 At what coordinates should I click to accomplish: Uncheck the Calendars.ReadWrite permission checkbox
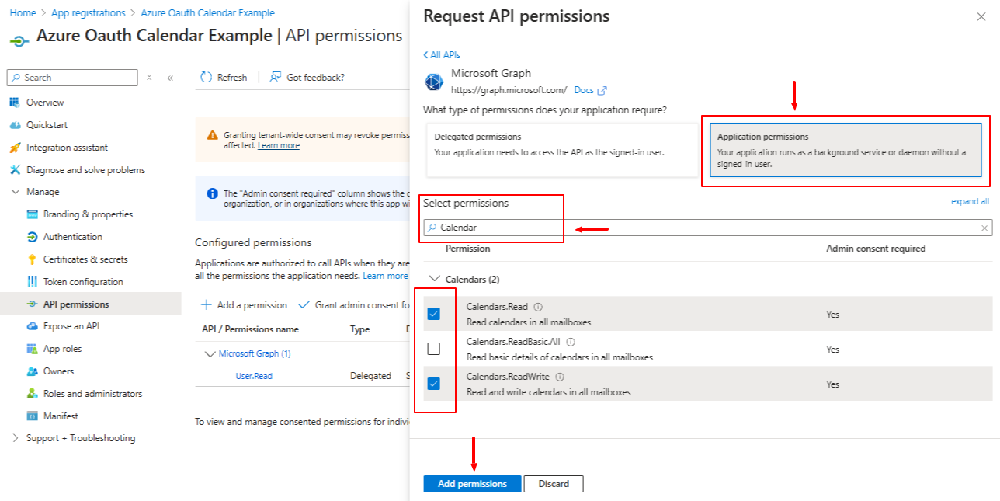point(434,383)
